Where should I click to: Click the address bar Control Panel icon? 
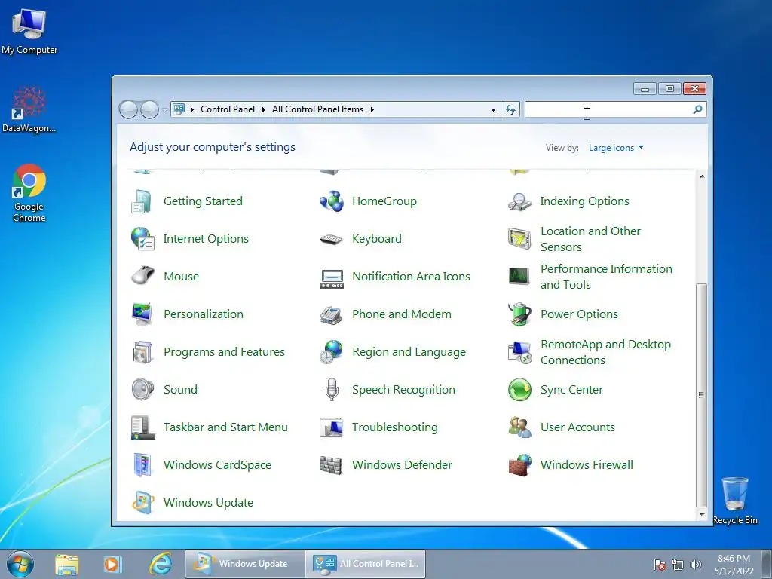click(179, 109)
